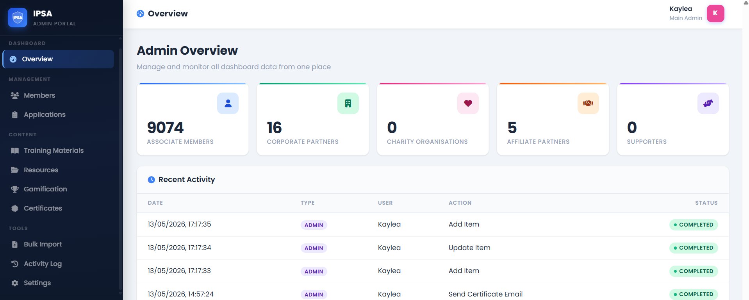Screen dimensions: 749x300
Task: Click the Members people icon
Action: pyautogui.click(x=15, y=95)
